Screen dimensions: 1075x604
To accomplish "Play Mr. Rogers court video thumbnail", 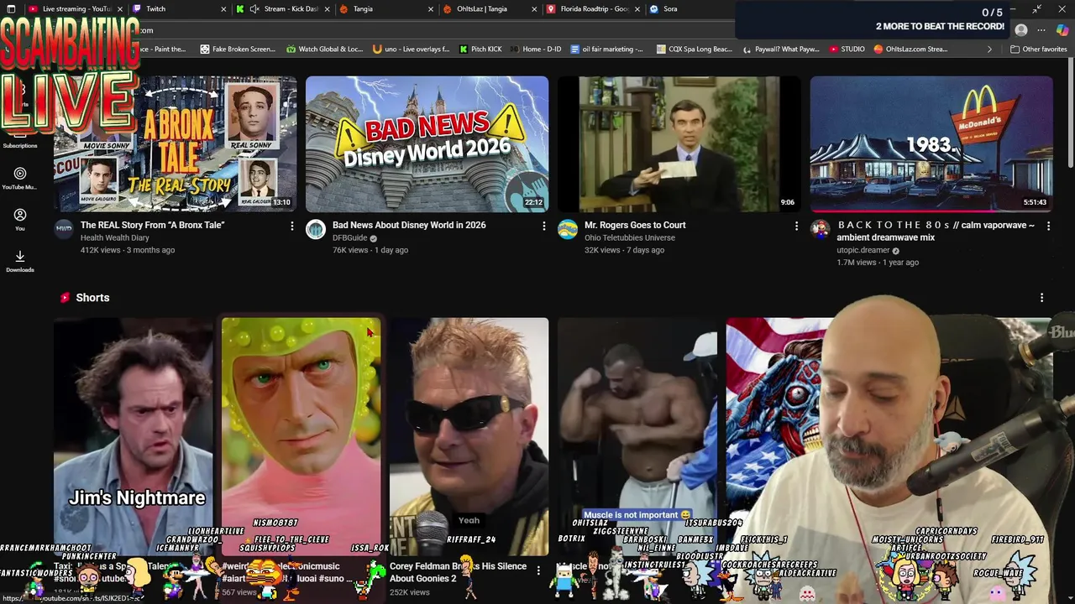I will [679, 144].
